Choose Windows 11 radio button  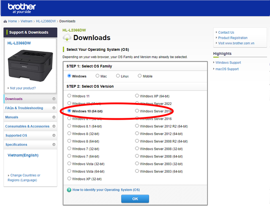[69, 96]
